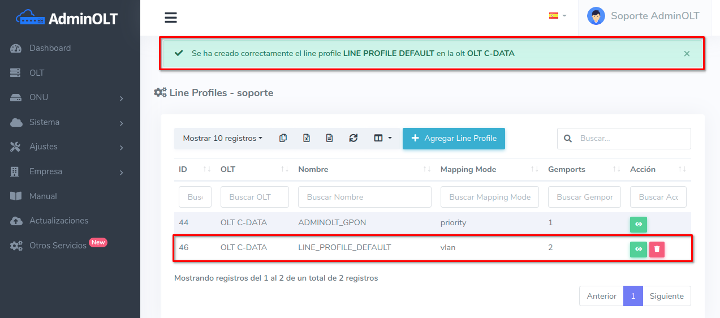Focus the Buscar Nombre filter field
Screen dimensions: 720x318
(x=364, y=197)
